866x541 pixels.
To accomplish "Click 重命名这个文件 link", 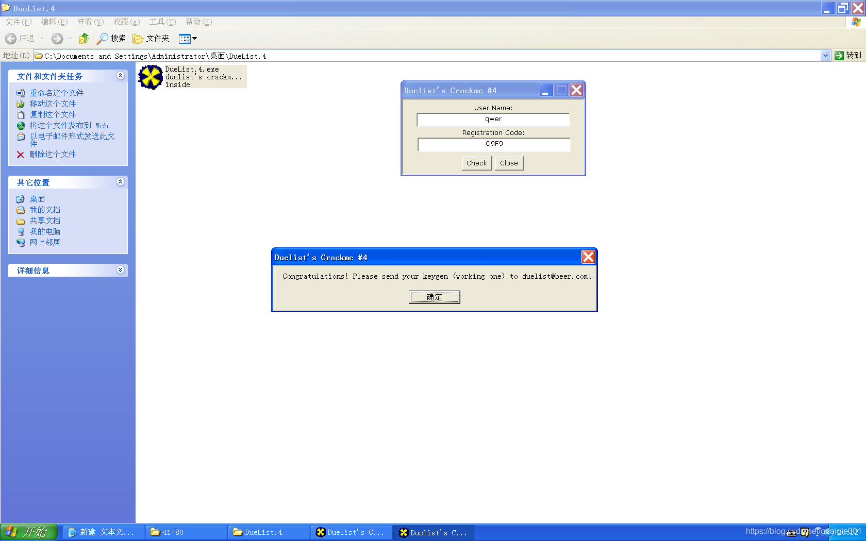I will coord(56,93).
